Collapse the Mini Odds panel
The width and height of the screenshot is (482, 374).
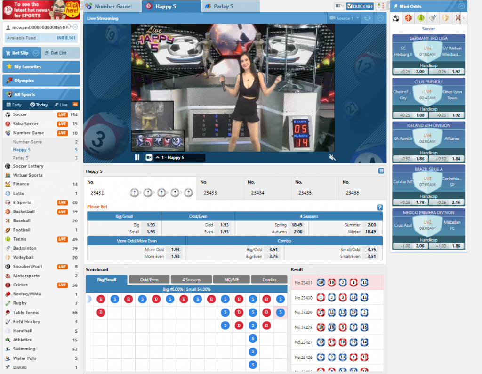coord(461,6)
